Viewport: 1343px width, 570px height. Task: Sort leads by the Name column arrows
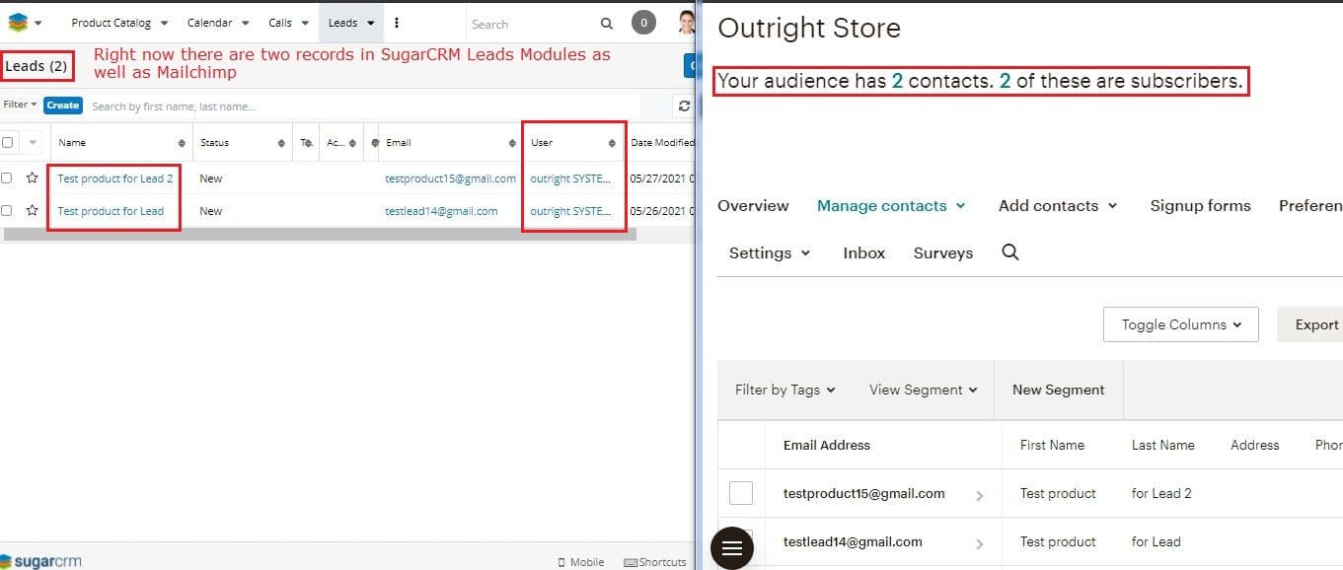point(182,143)
